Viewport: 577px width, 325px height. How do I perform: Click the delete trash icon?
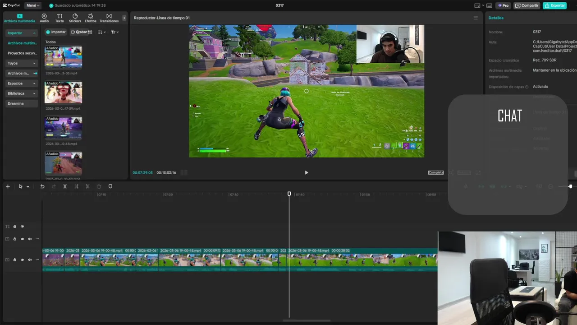pos(99,186)
